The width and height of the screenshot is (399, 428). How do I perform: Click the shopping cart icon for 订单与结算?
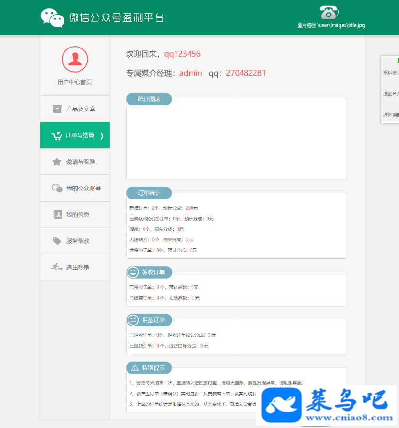(57, 136)
